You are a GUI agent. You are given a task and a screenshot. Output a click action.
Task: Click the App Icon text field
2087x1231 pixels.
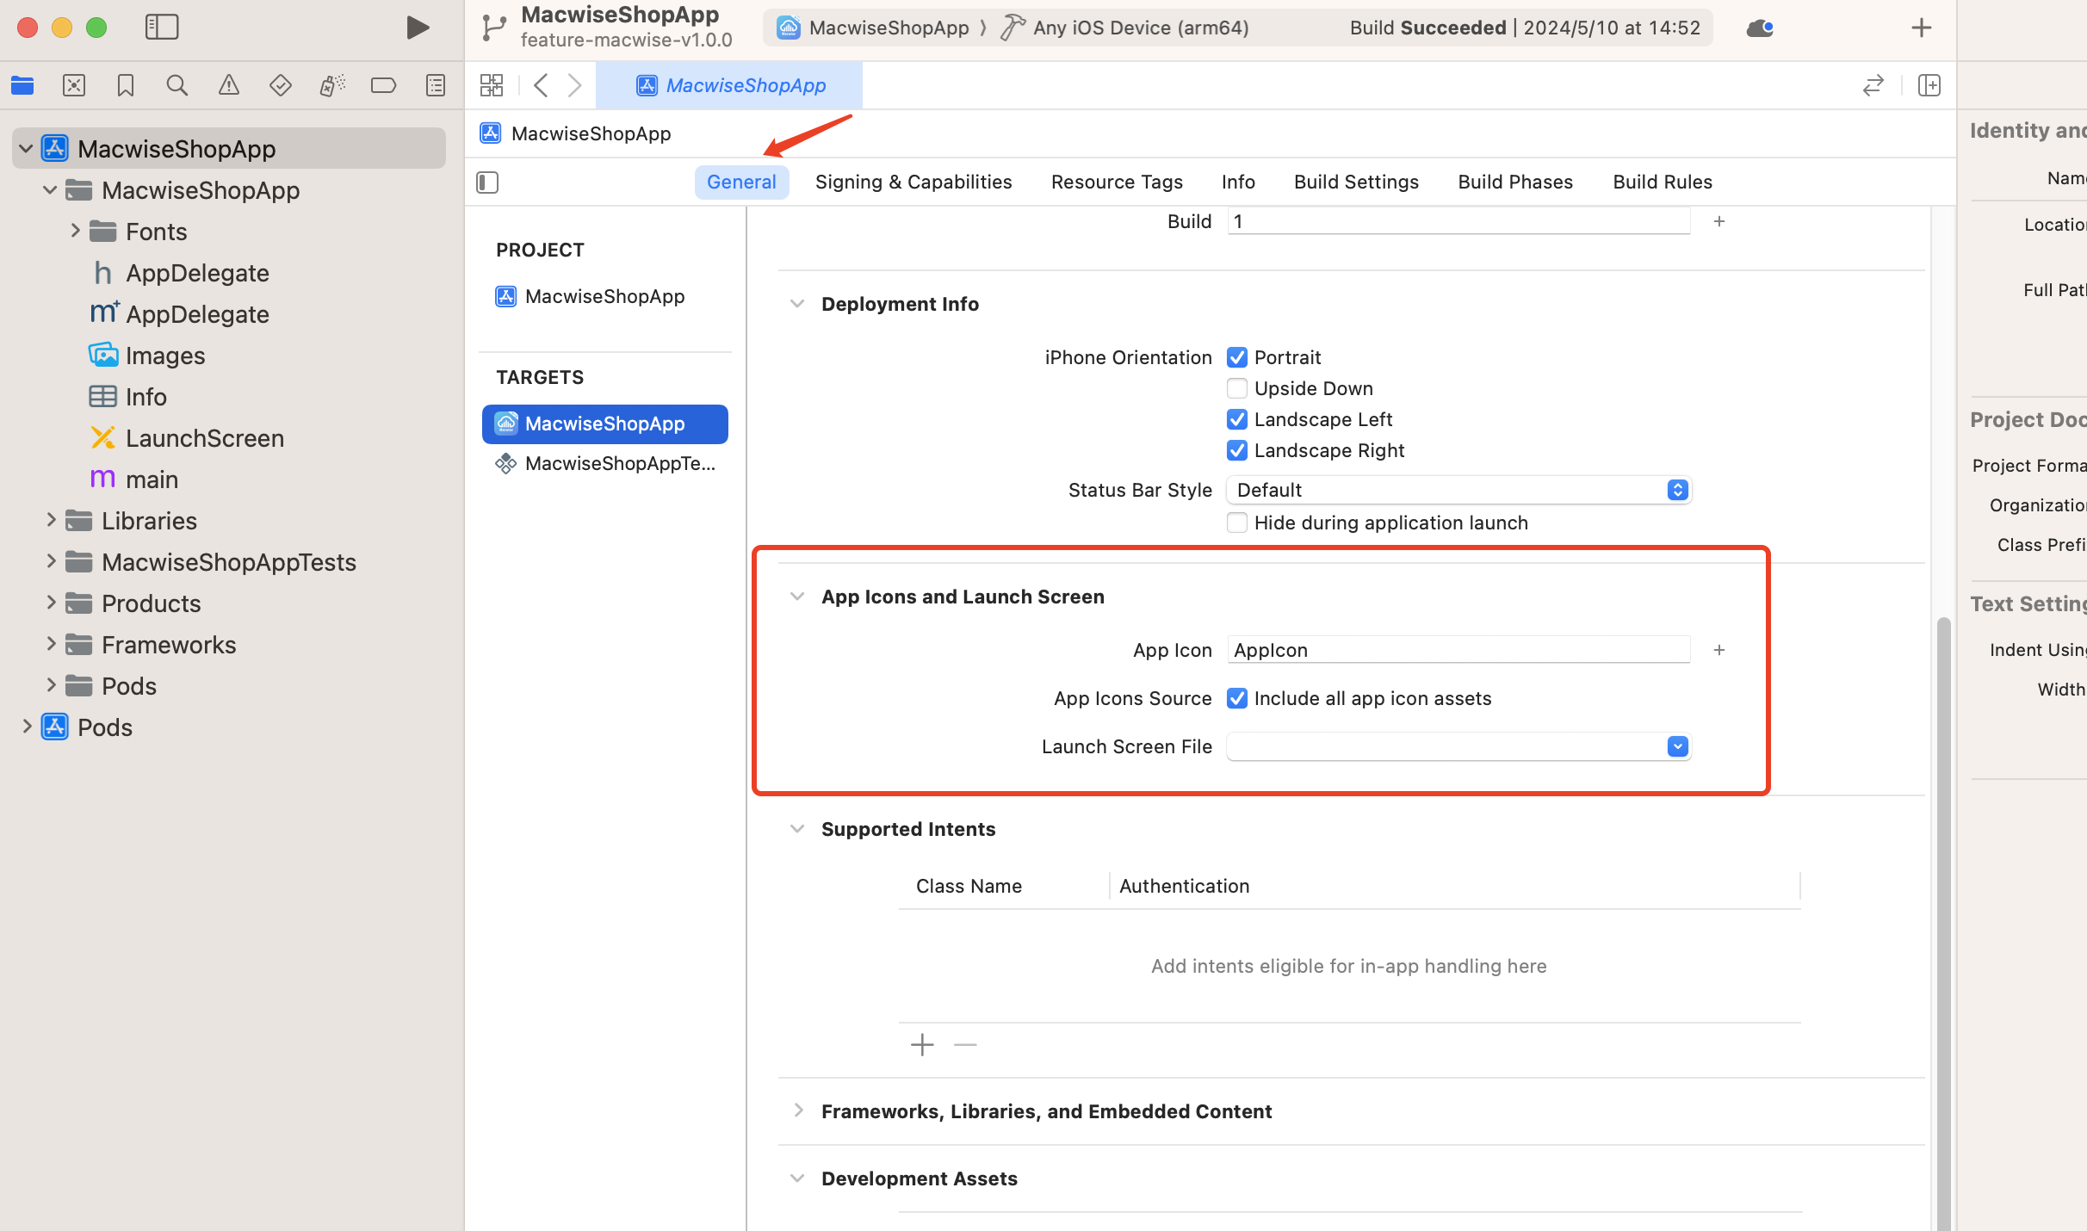click(x=1458, y=650)
